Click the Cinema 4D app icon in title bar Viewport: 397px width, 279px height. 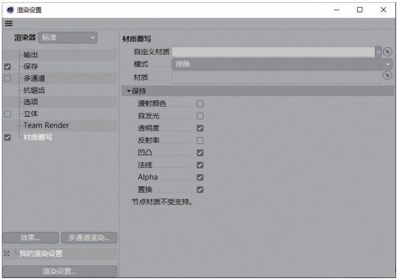pyautogui.click(x=10, y=10)
